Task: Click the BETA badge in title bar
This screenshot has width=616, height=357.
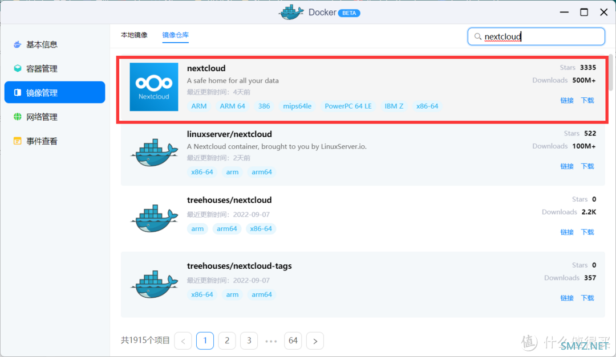Action: coord(349,13)
